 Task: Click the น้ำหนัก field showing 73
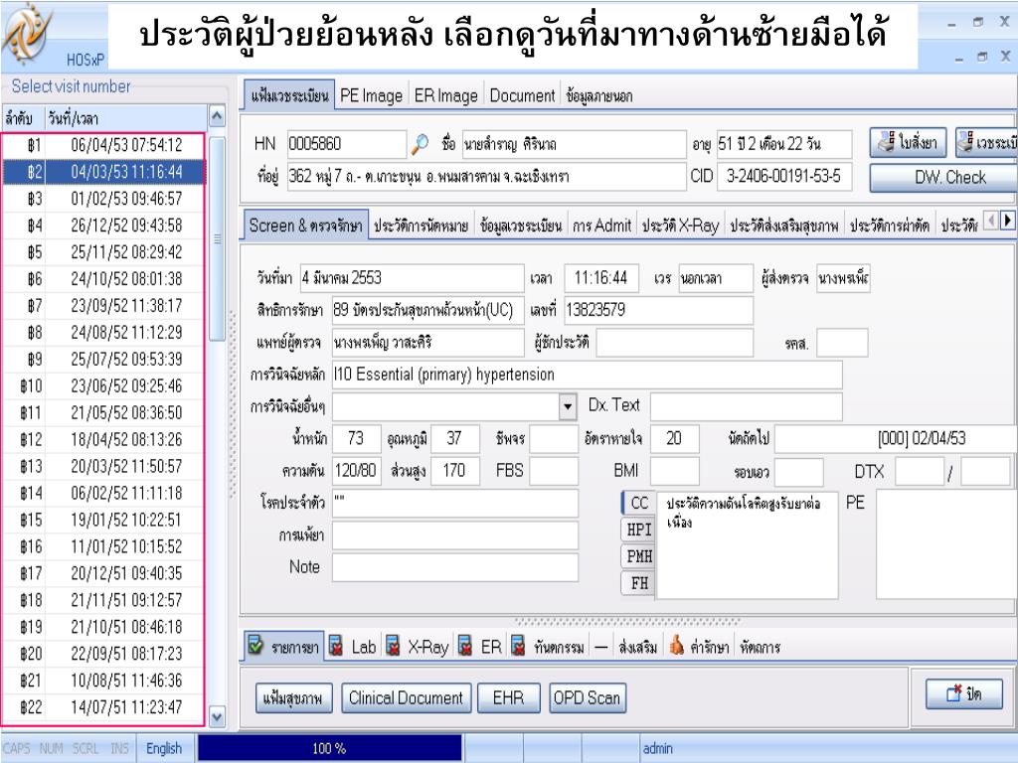(356, 438)
